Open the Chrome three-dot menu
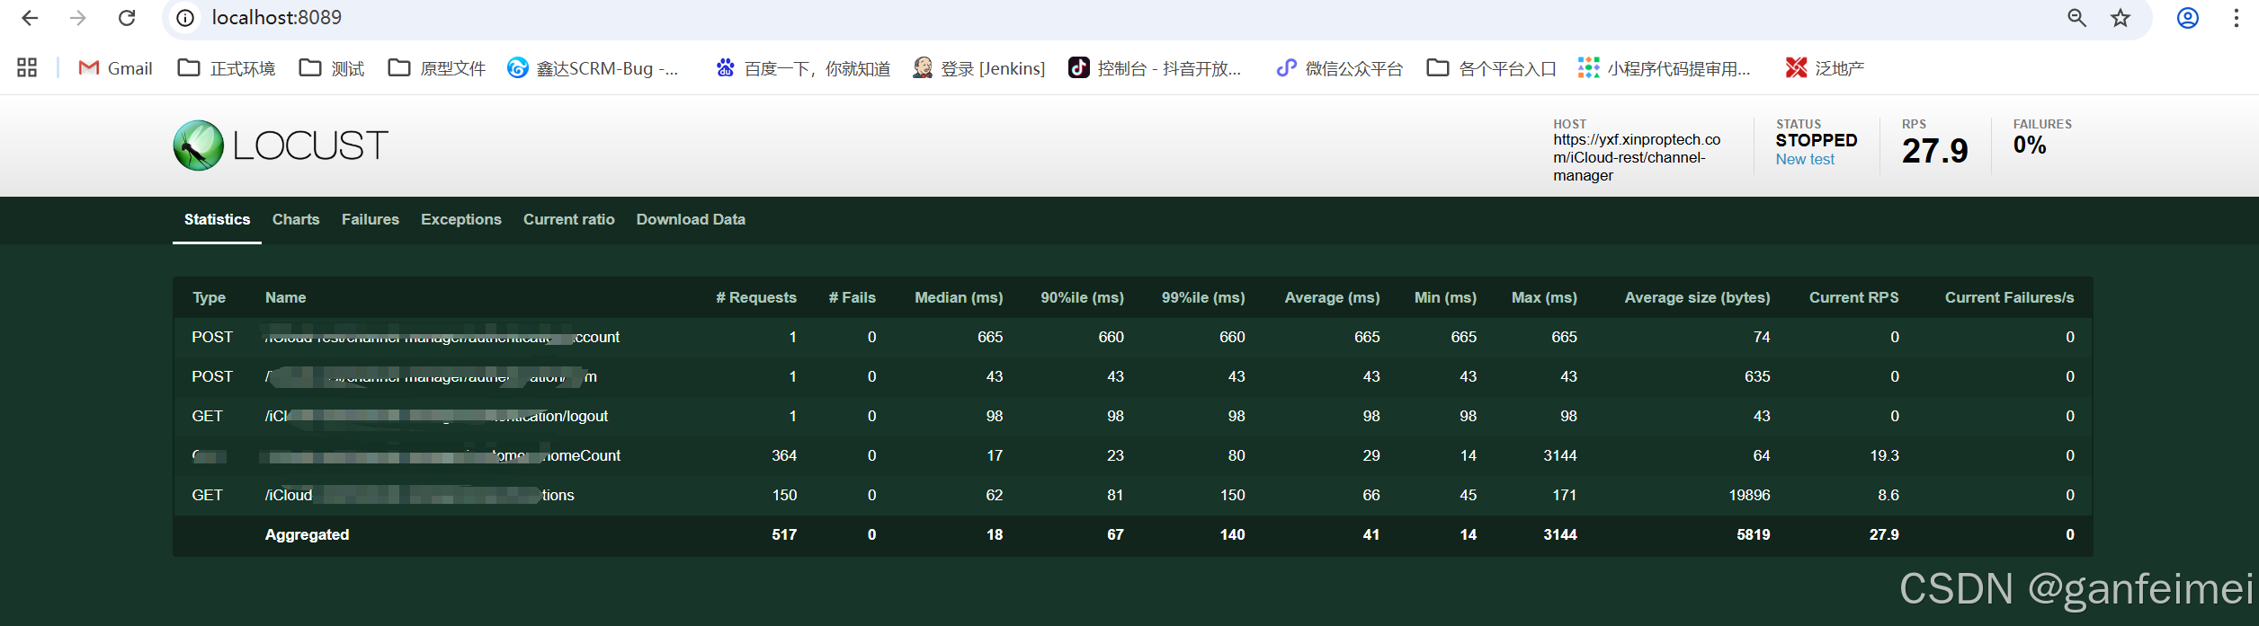Screen dimensions: 2259x626 point(2237,18)
